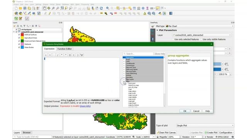
Task: Open the attribute table icon
Action: [134, 8]
